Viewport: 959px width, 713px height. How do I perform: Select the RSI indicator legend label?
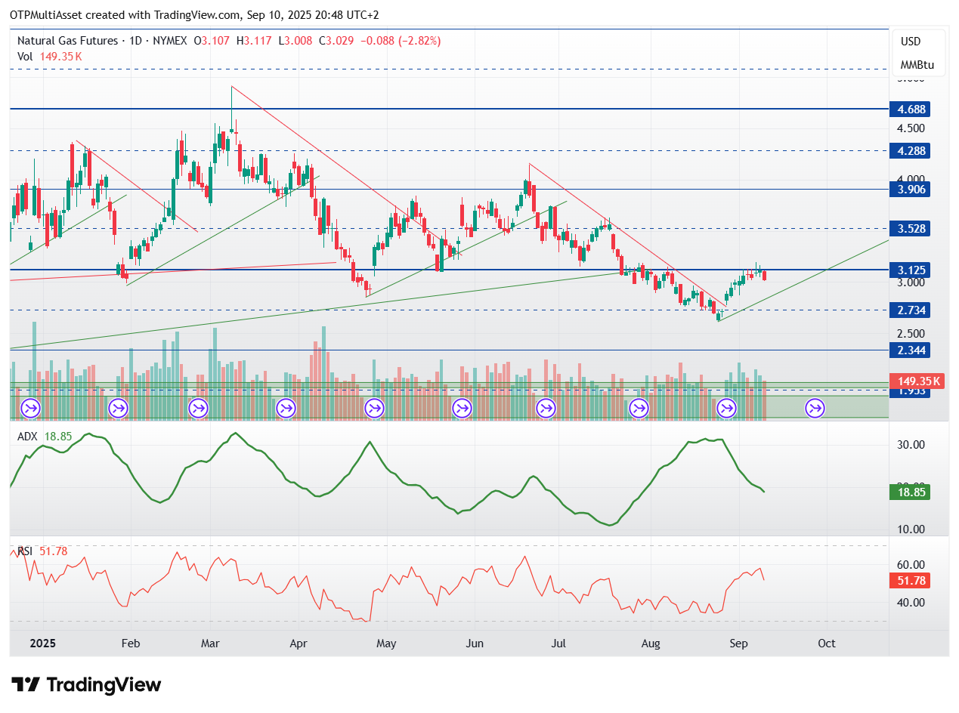point(26,551)
